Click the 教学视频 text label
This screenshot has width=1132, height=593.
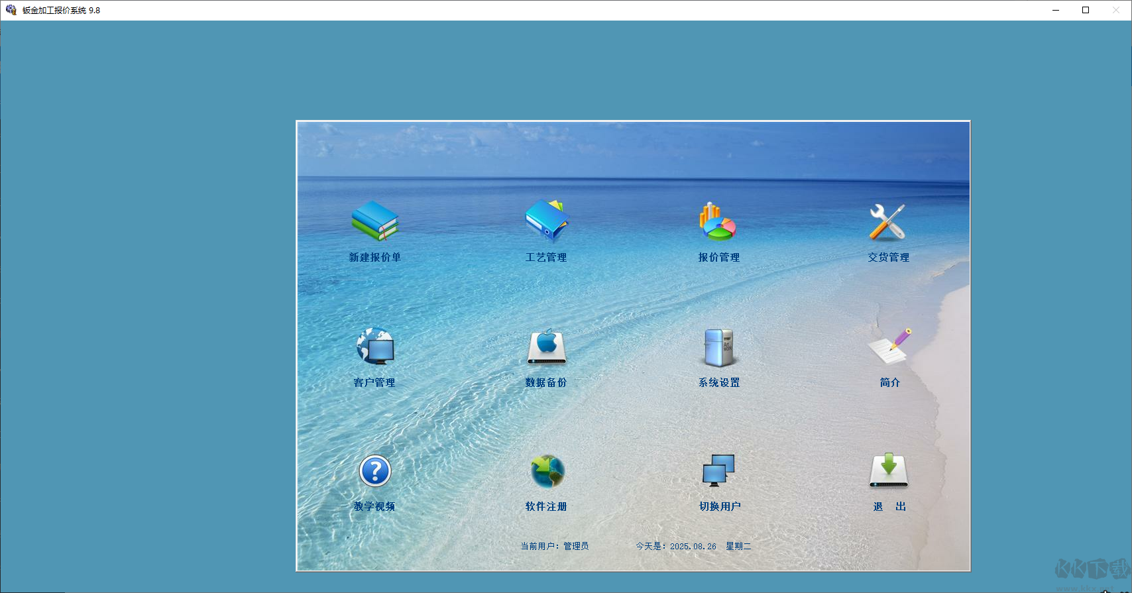(374, 507)
